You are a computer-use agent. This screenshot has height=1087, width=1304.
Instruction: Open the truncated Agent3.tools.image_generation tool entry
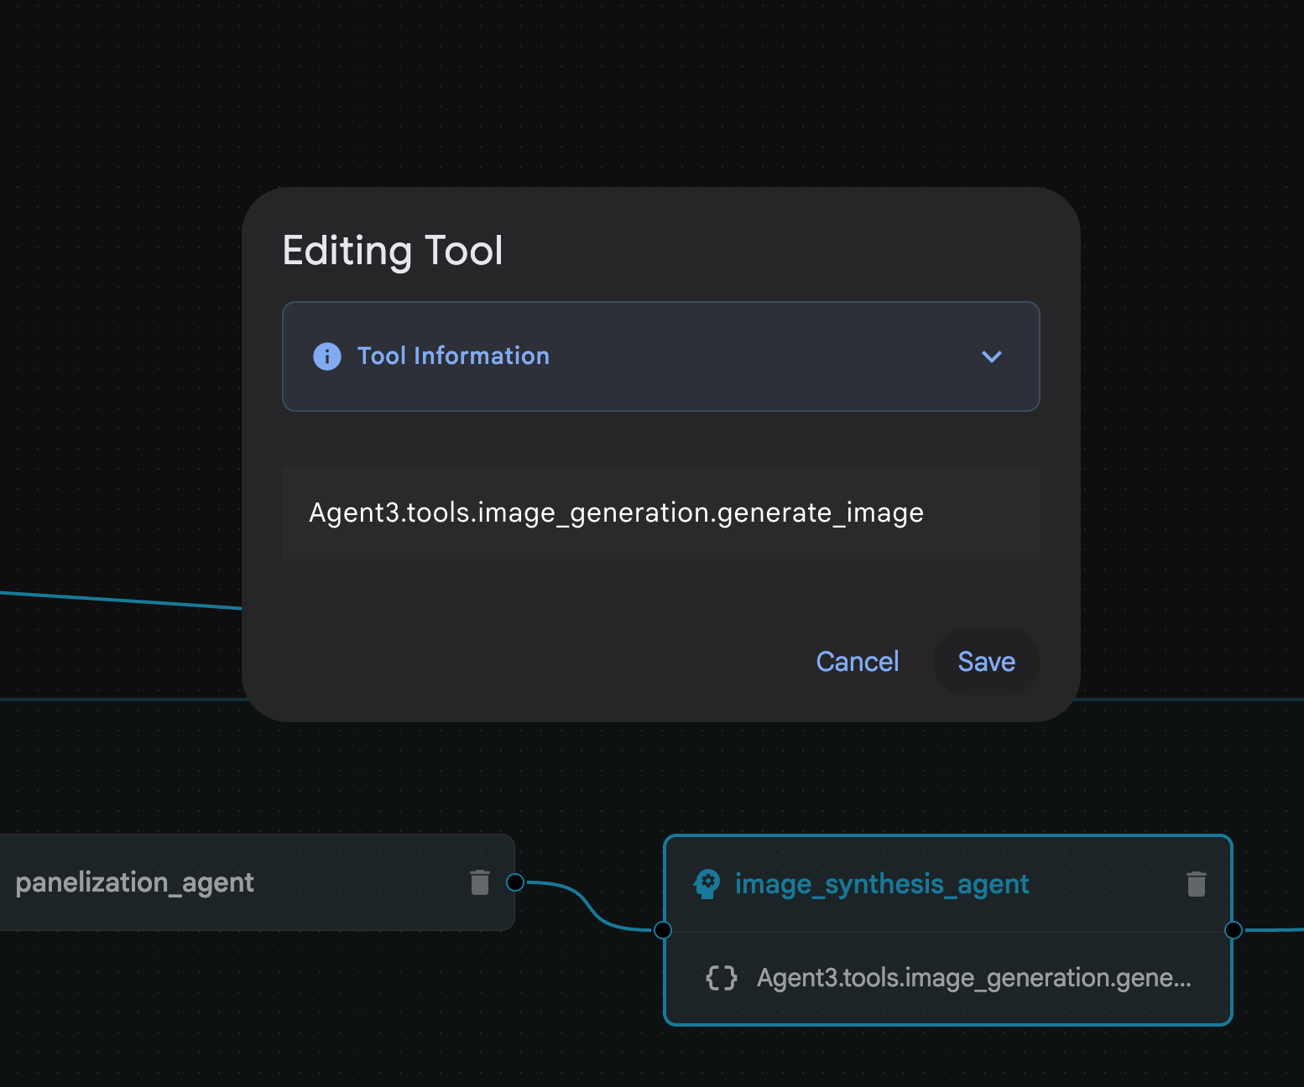pos(973,978)
